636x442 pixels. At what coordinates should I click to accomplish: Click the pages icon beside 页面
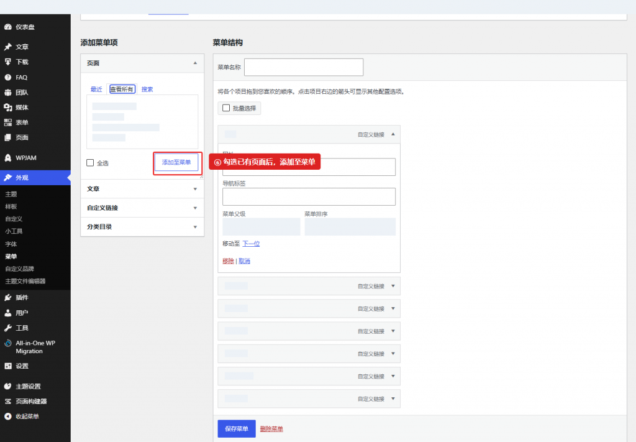(7, 137)
